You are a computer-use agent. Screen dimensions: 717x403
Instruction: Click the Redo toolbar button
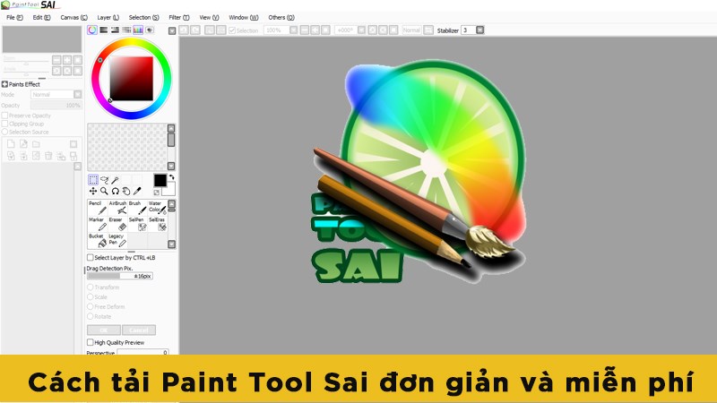click(x=195, y=30)
